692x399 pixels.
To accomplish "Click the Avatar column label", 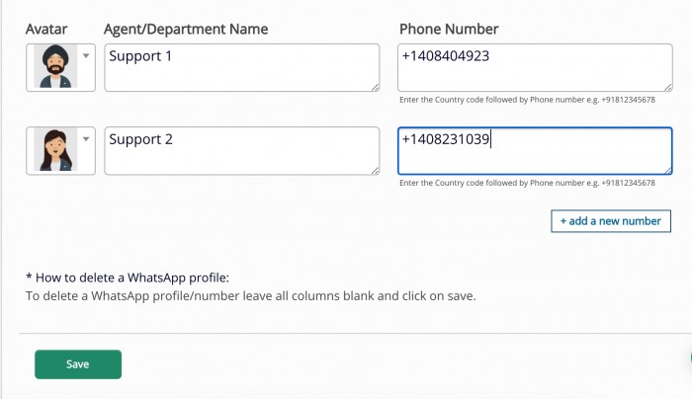I will 46,29.
